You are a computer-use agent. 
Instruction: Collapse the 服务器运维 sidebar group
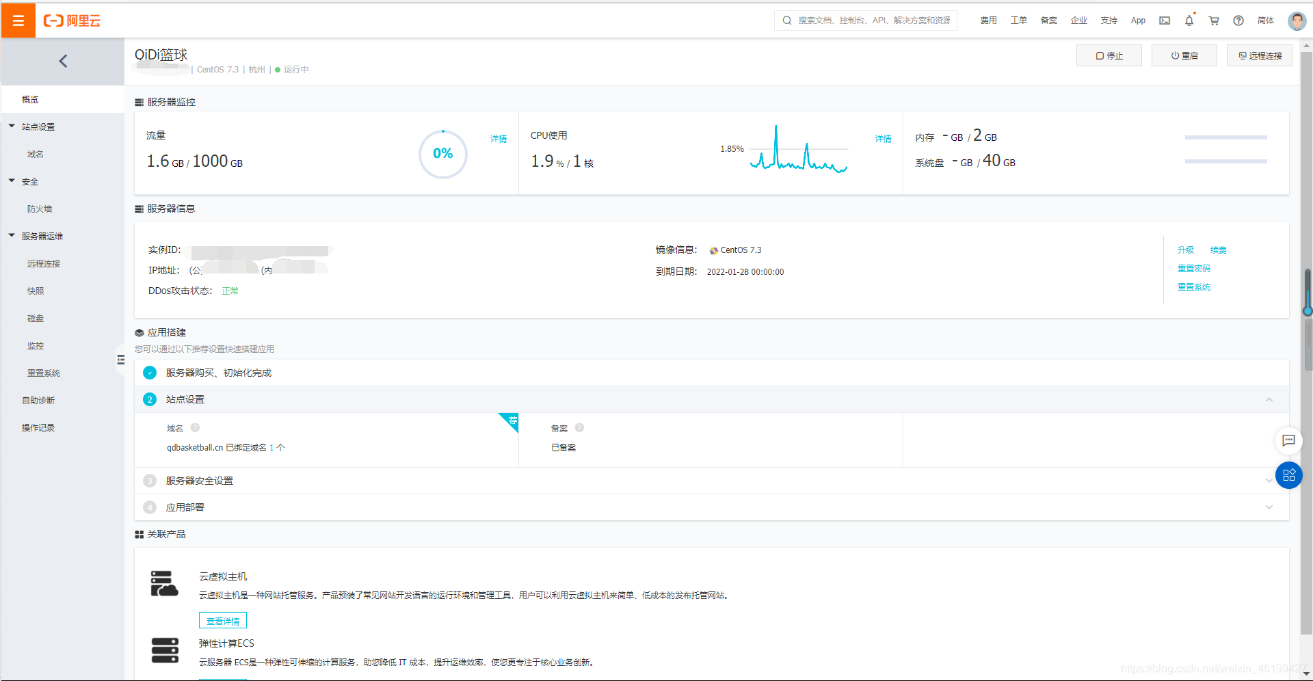(x=12, y=236)
